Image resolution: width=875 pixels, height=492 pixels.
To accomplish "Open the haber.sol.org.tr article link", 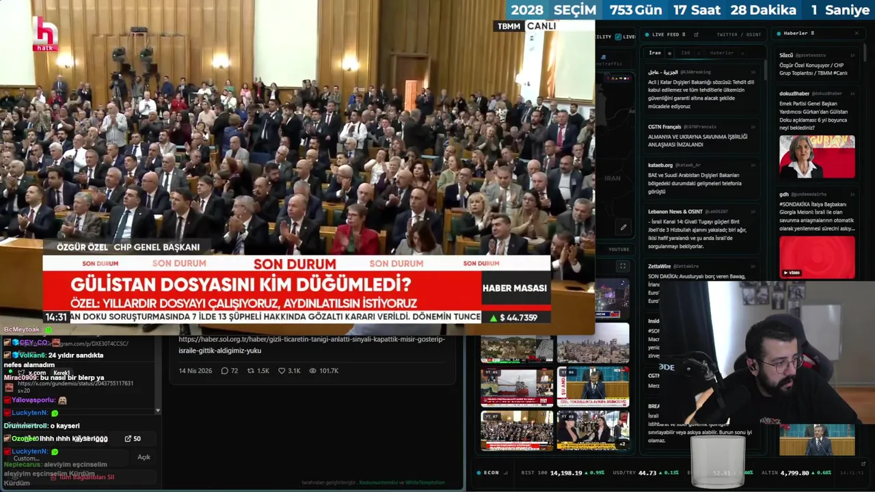I will click(312, 344).
